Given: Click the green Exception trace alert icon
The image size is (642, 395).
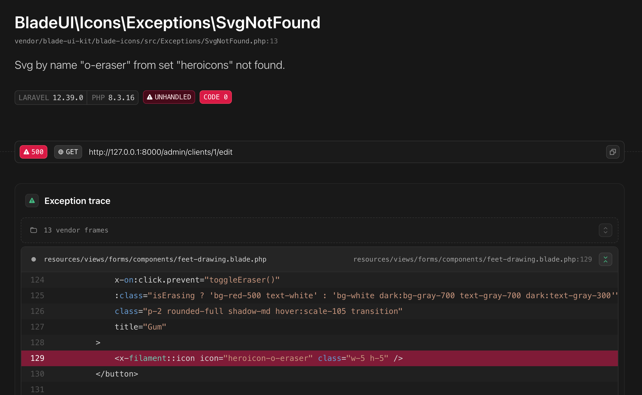Looking at the screenshot, I should click(32, 201).
